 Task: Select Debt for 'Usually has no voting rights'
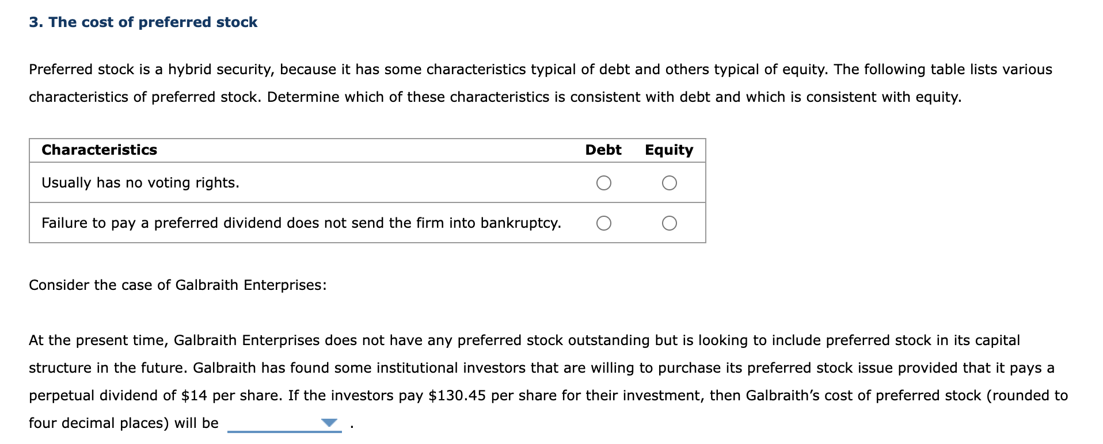[603, 183]
